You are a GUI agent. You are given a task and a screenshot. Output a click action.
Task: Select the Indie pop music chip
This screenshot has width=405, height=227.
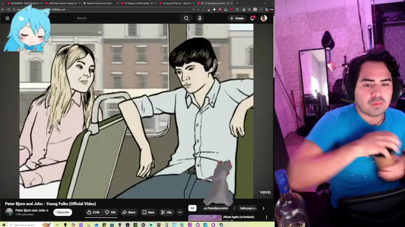click(x=249, y=208)
